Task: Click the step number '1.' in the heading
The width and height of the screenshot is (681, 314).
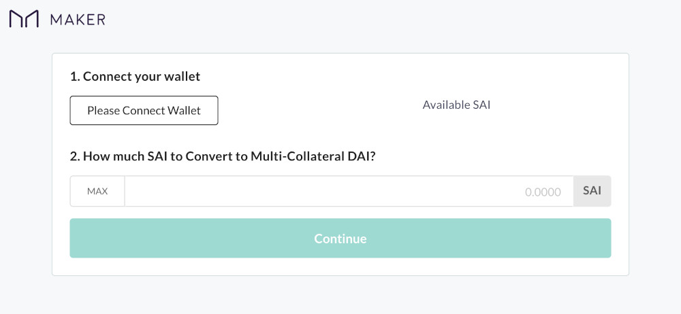Action: pos(74,76)
